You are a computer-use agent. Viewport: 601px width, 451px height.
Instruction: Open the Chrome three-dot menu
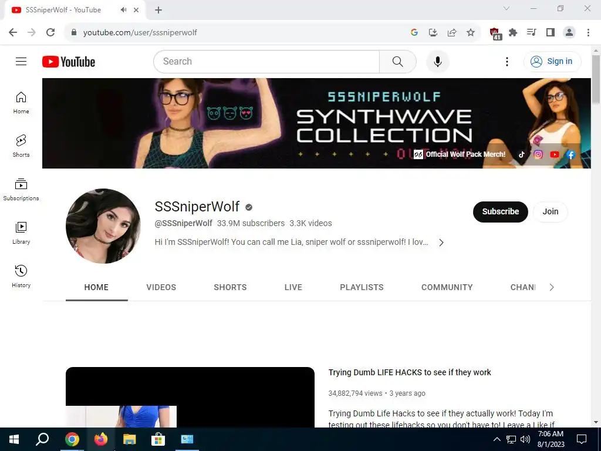point(588,32)
